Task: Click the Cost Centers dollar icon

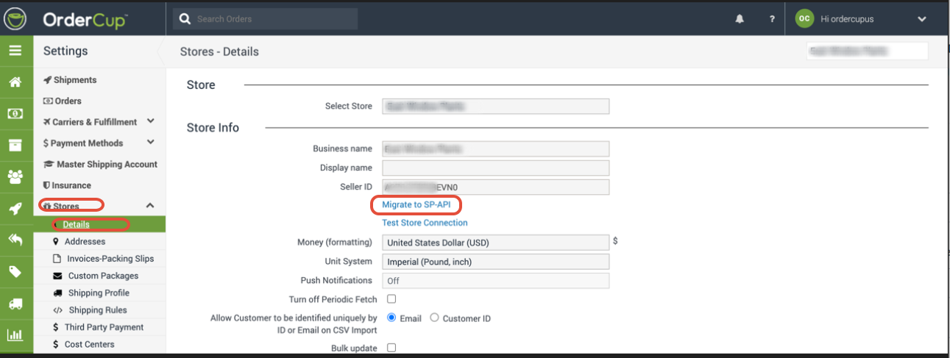Action: [x=57, y=344]
